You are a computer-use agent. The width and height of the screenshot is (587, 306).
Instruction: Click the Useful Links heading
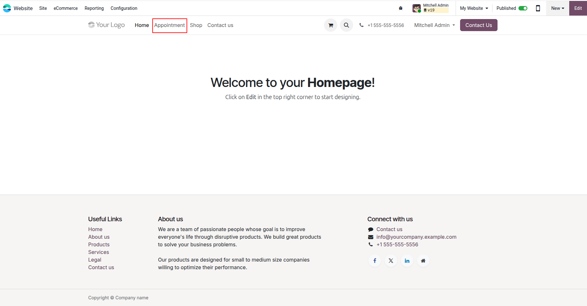(105, 219)
